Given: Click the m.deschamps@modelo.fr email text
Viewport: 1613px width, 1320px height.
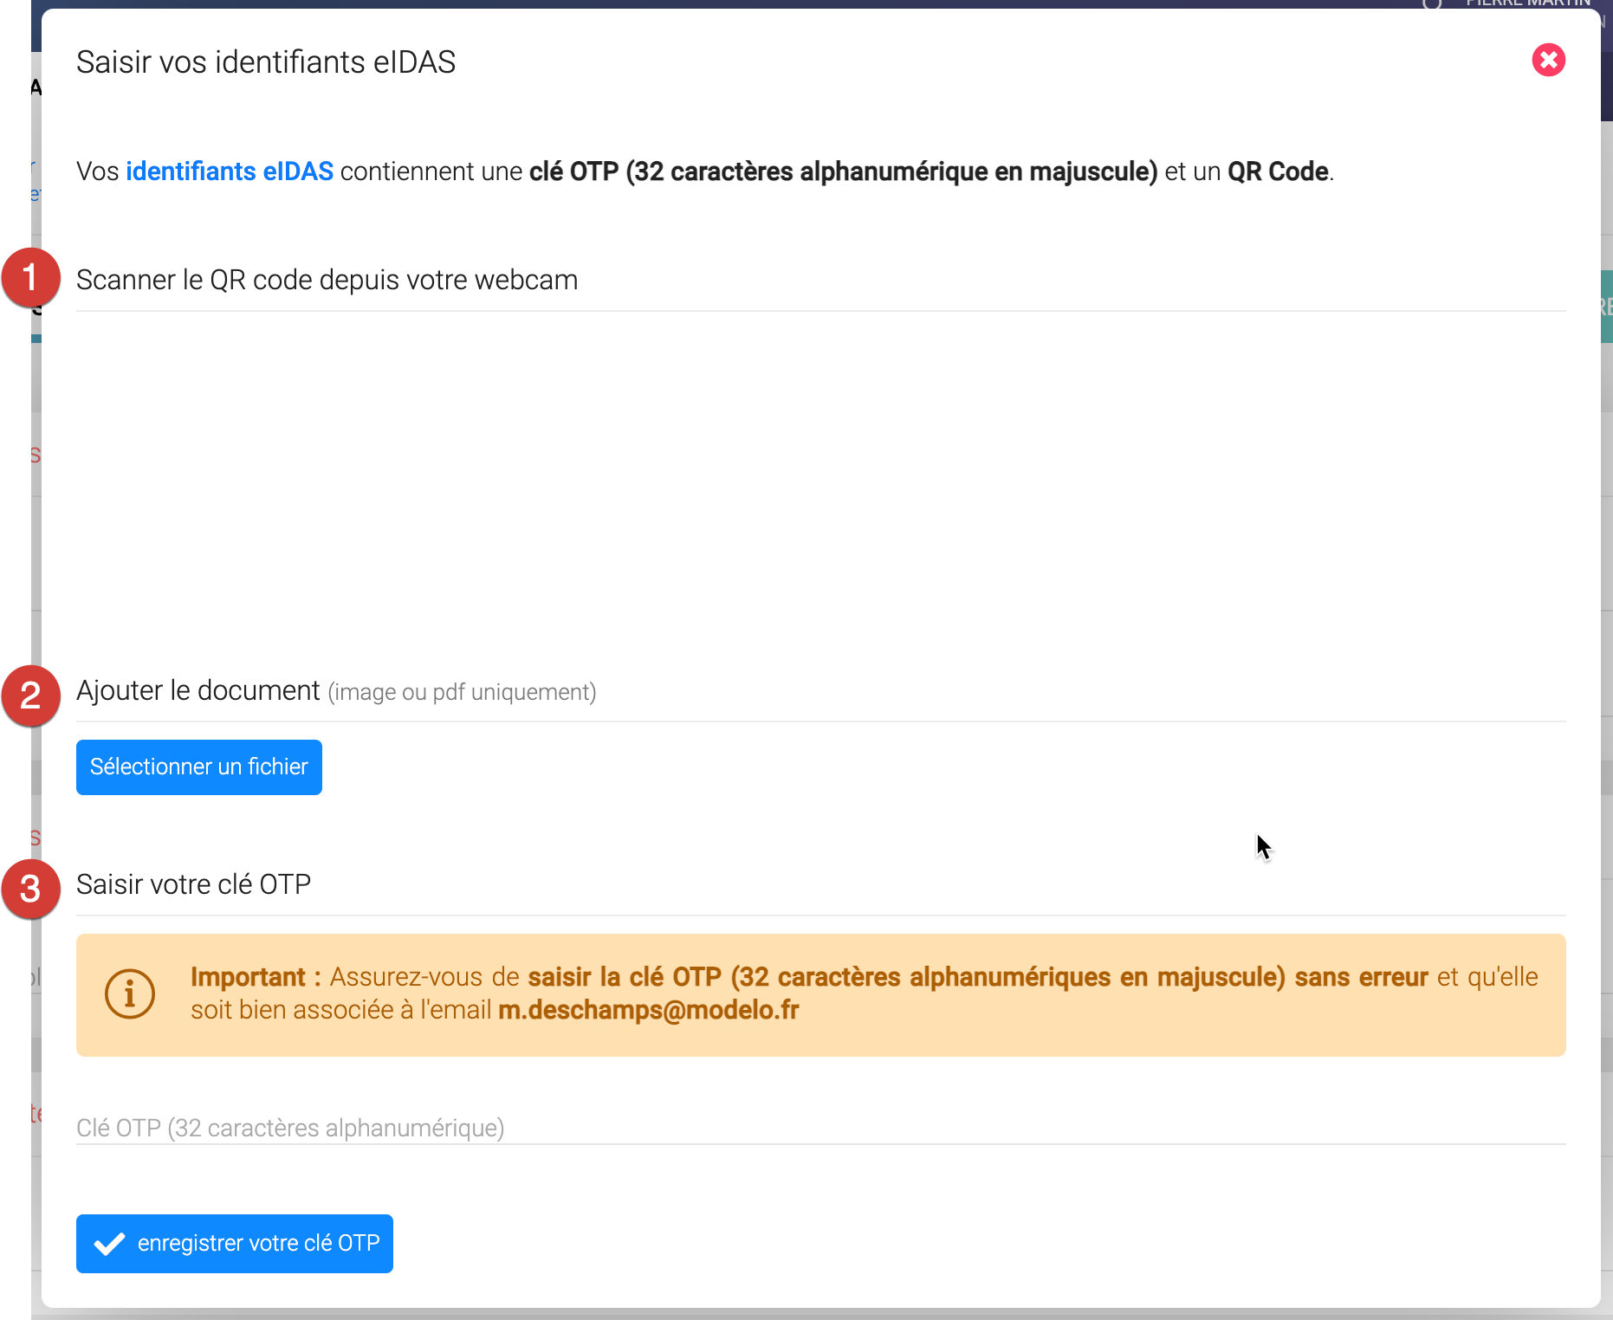Looking at the screenshot, I should [x=648, y=1010].
